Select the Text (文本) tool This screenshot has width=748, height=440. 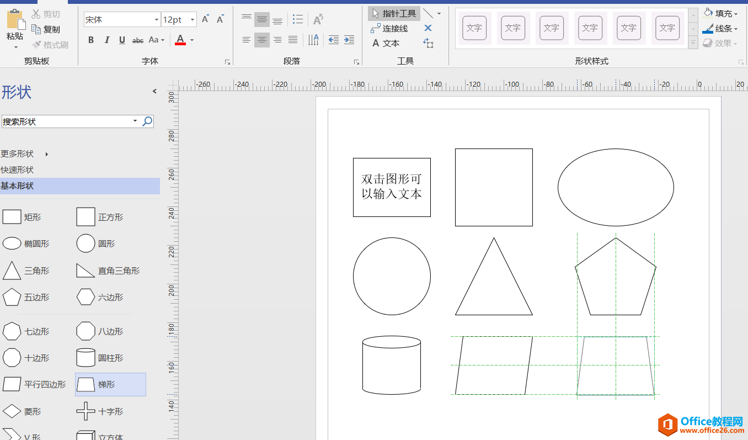386,43
